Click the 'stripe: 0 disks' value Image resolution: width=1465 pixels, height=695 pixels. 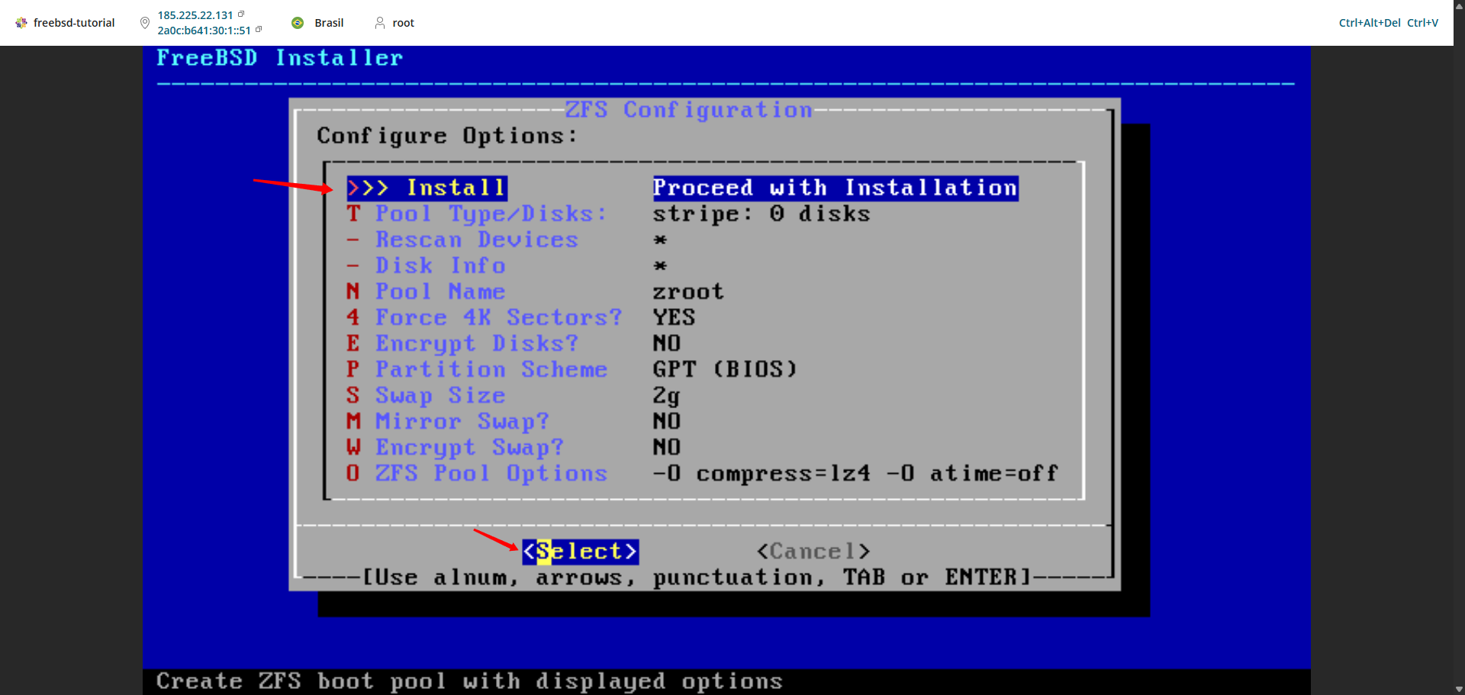[x=761, y=214]
